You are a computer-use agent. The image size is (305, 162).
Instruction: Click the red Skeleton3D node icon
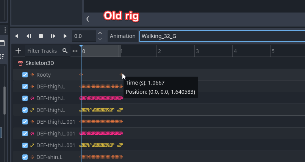coord(20,63)
